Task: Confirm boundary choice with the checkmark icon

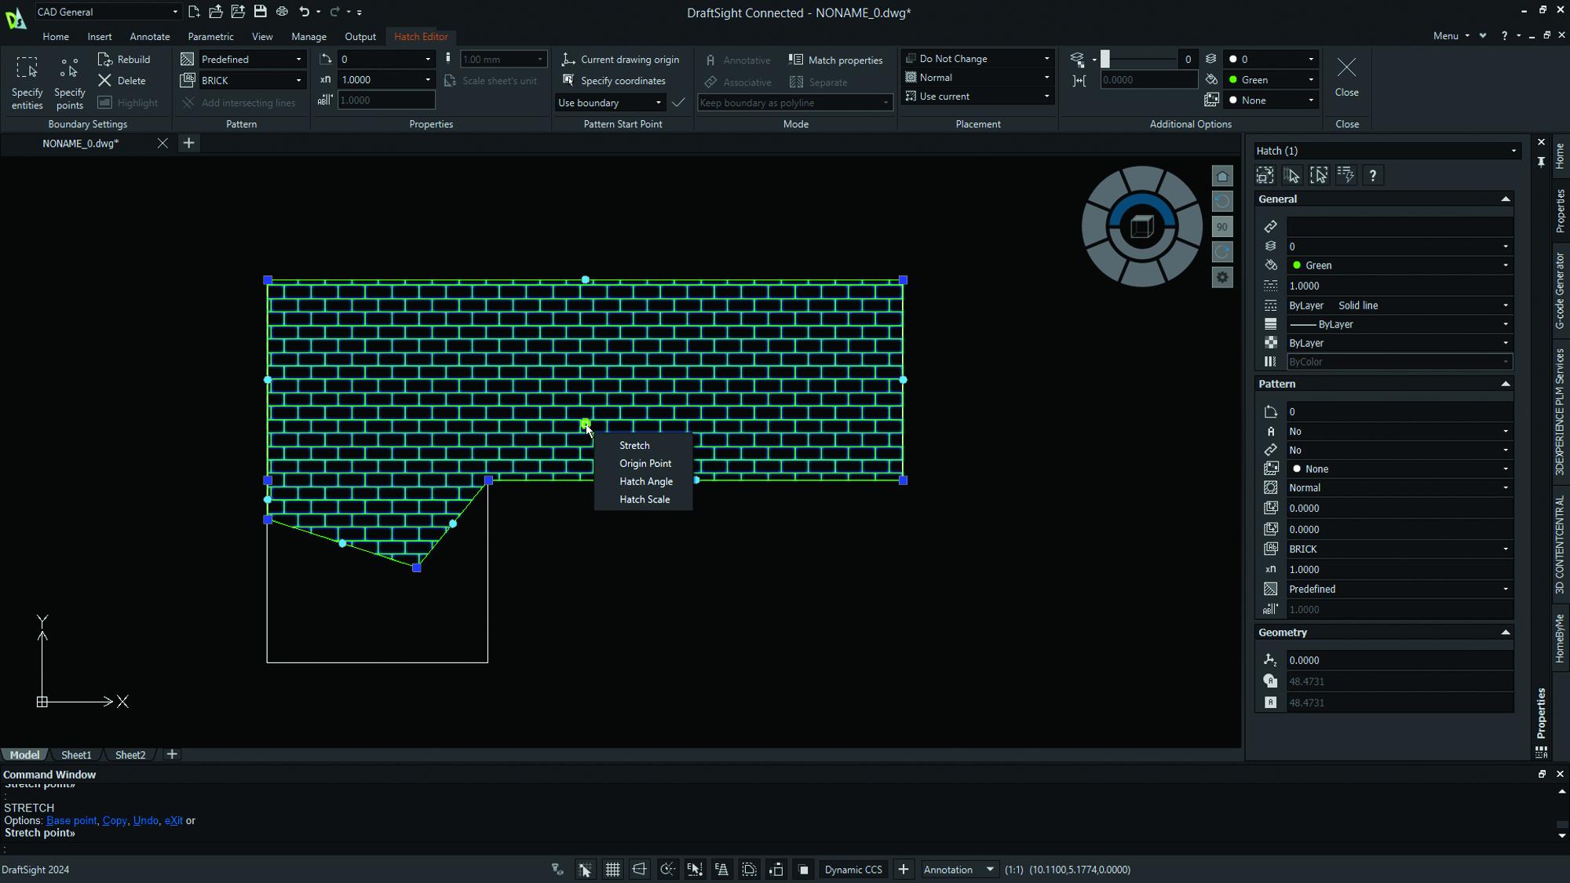Action: (678, 103)
